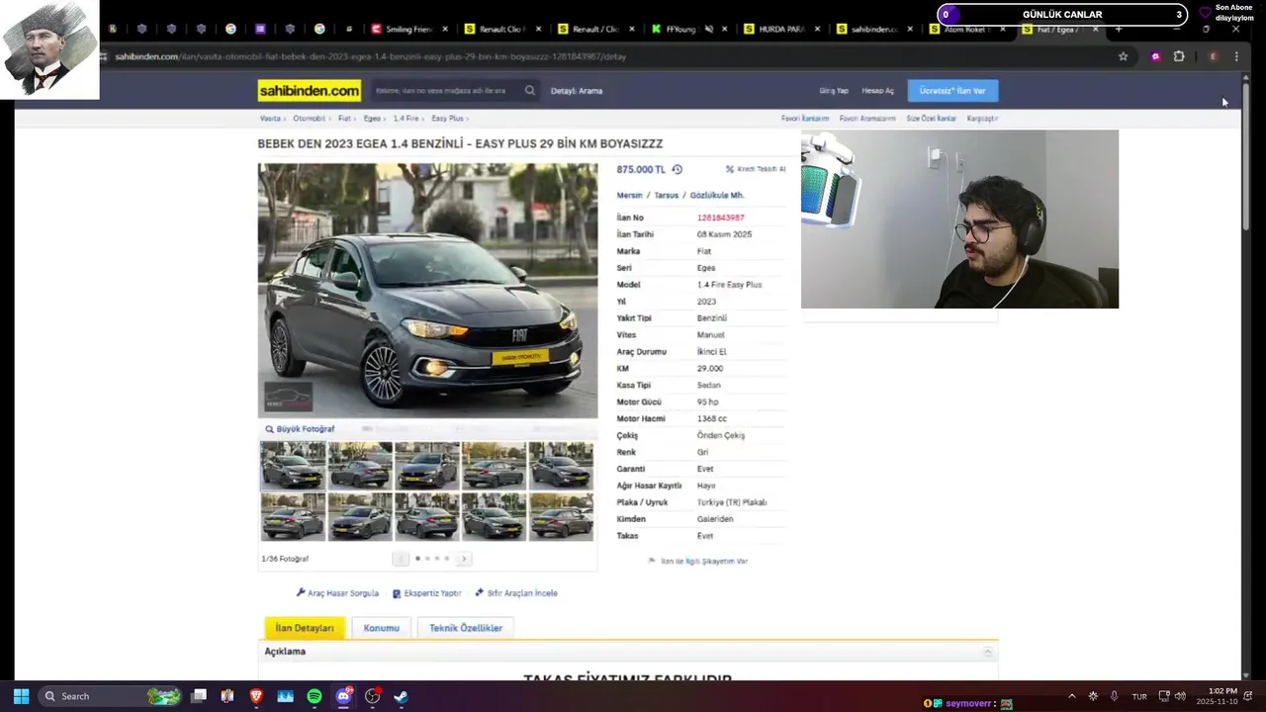Click the Gözlükule Mh. location link

[x=717, y=196]
